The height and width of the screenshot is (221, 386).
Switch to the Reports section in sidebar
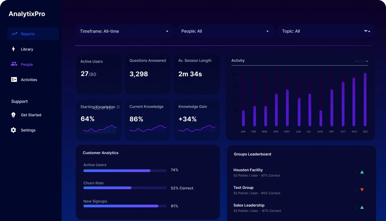[28, 34]
